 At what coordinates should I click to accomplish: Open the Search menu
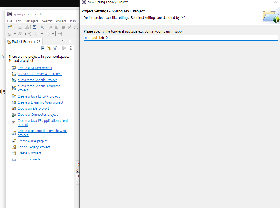tap(47, 21)
